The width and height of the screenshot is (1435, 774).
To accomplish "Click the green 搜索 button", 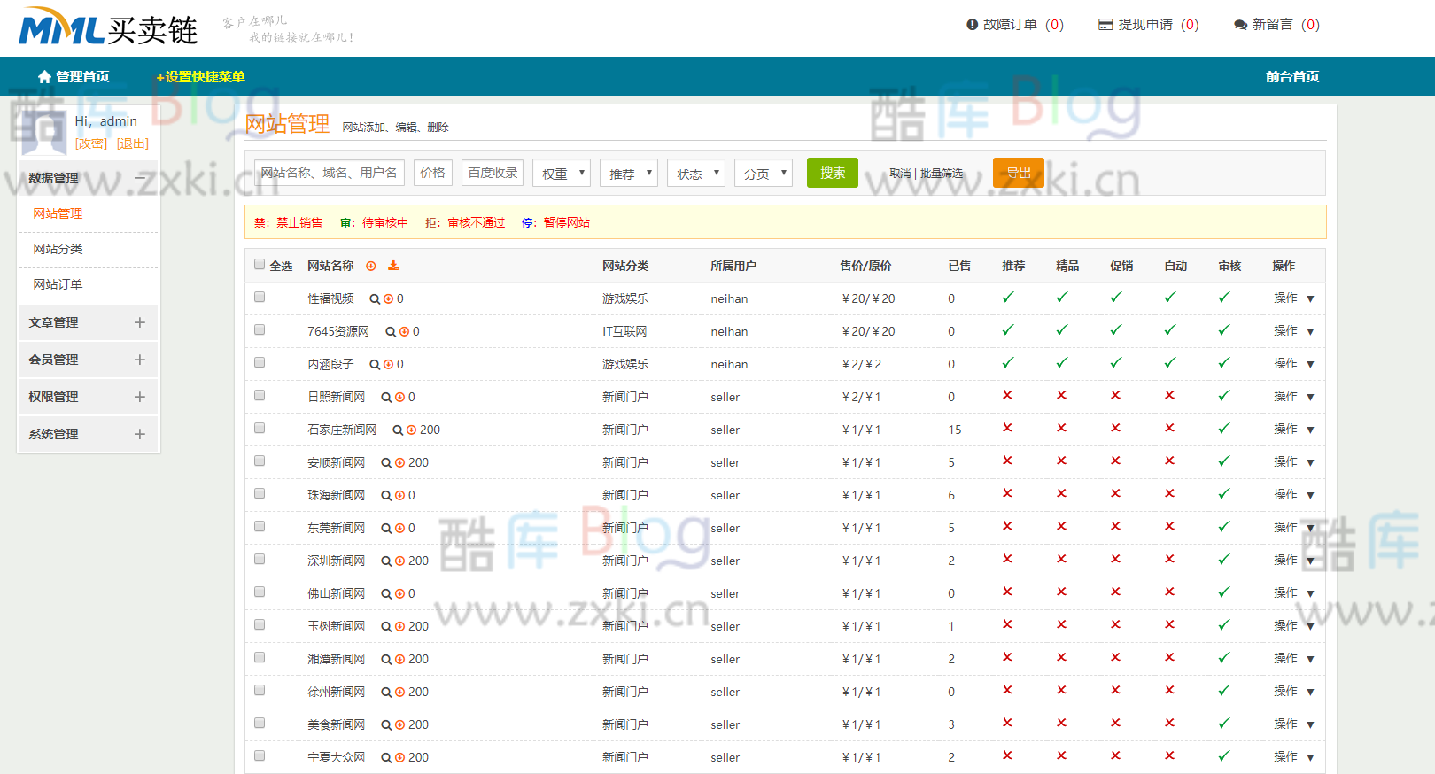I will (833, 173).
